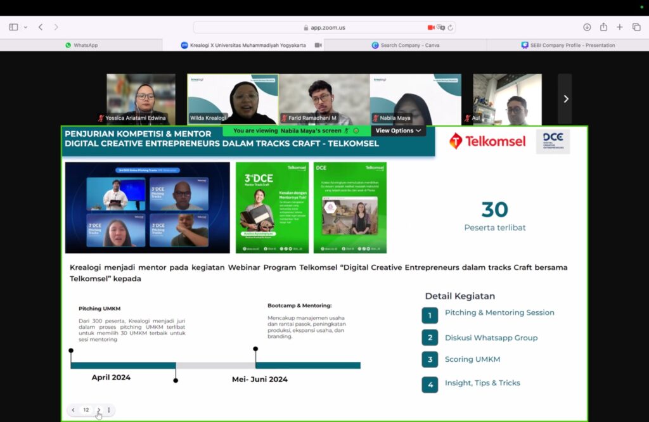Reload the Zoom page

point(451,28)
